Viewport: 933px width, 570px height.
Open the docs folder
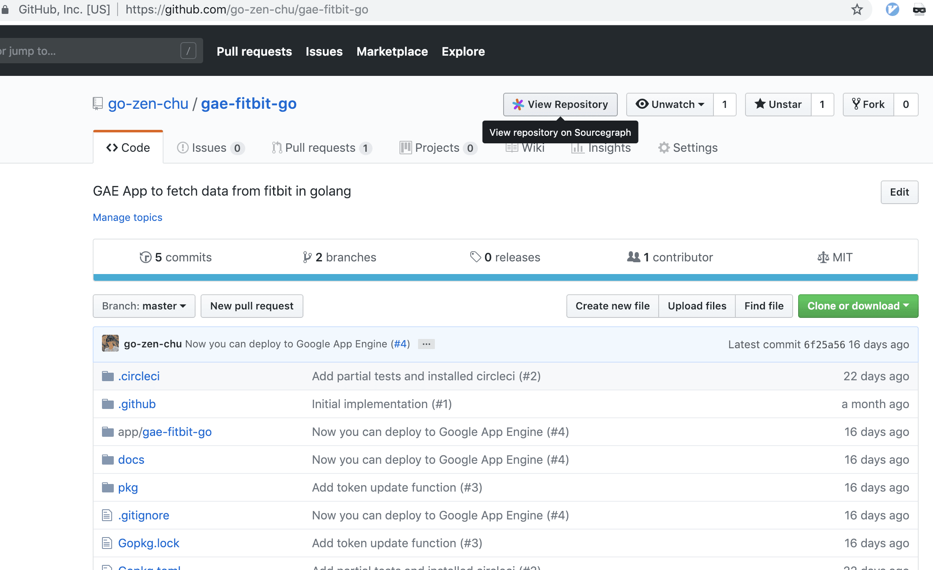click(x=131, y=460)
